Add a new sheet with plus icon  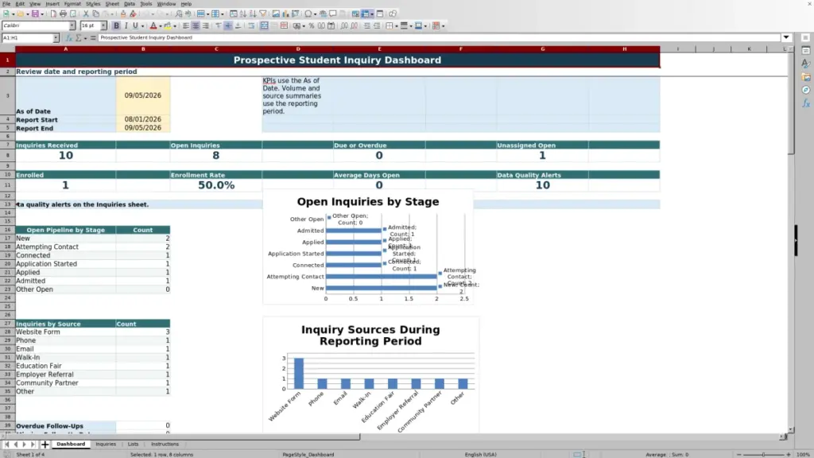pos(45,444)
